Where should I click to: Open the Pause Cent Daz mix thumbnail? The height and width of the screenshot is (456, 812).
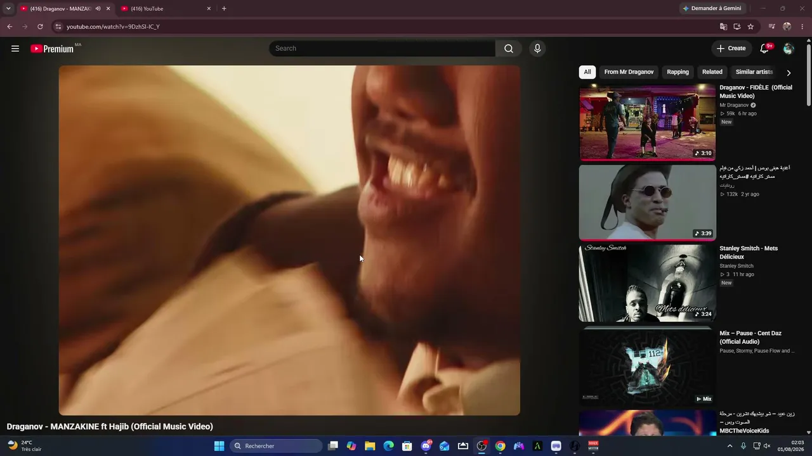(647, 365)
